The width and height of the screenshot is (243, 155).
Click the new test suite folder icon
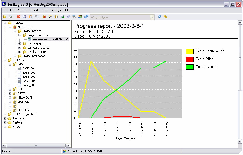56,16
